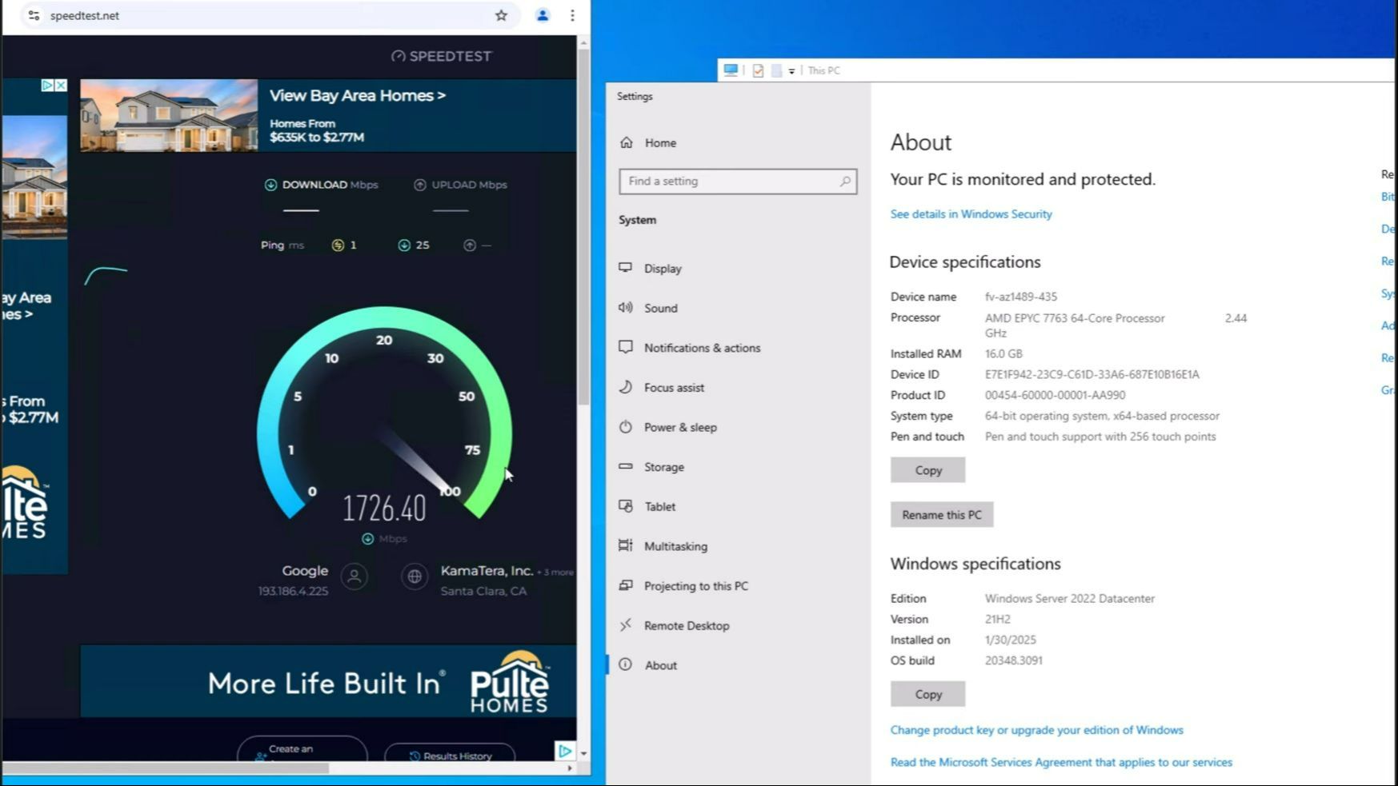Open the Chrome profile avatar icon
Image resolution: width=1398 pixels, height=786 pixels.
click(543, 15)
